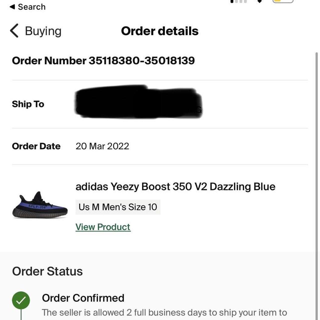Select the Us M Men's Size 10 badge
This screenshot has height=320, width=320.
[x=117, y=207]
